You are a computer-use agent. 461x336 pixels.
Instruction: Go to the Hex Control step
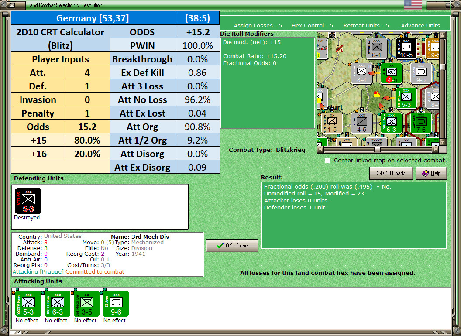pos(312,26)
